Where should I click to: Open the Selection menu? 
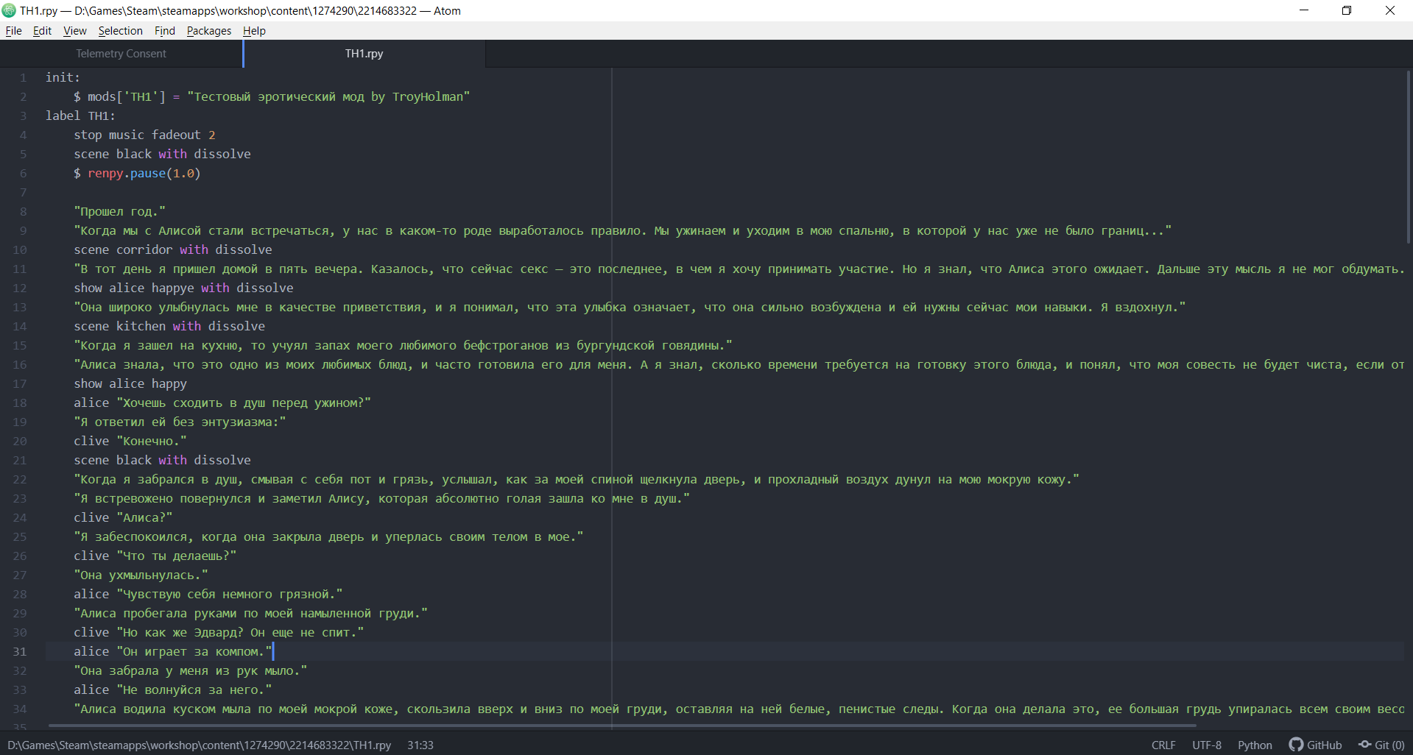pos(120,31)
